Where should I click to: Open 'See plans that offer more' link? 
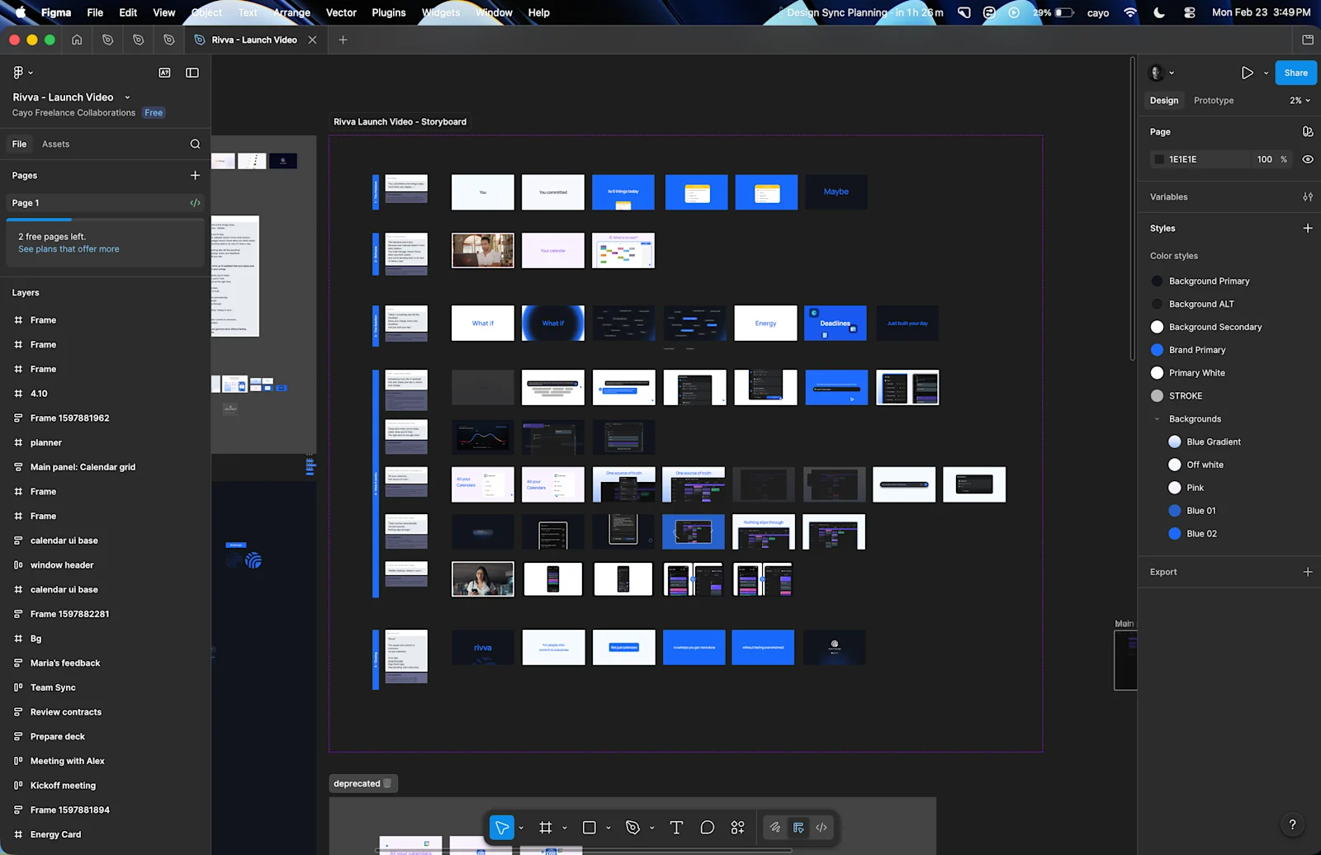[69, 248]
